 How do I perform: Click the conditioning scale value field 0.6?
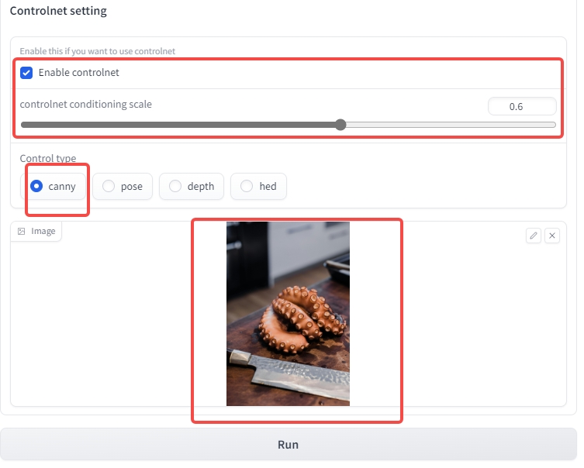(522, 107)
